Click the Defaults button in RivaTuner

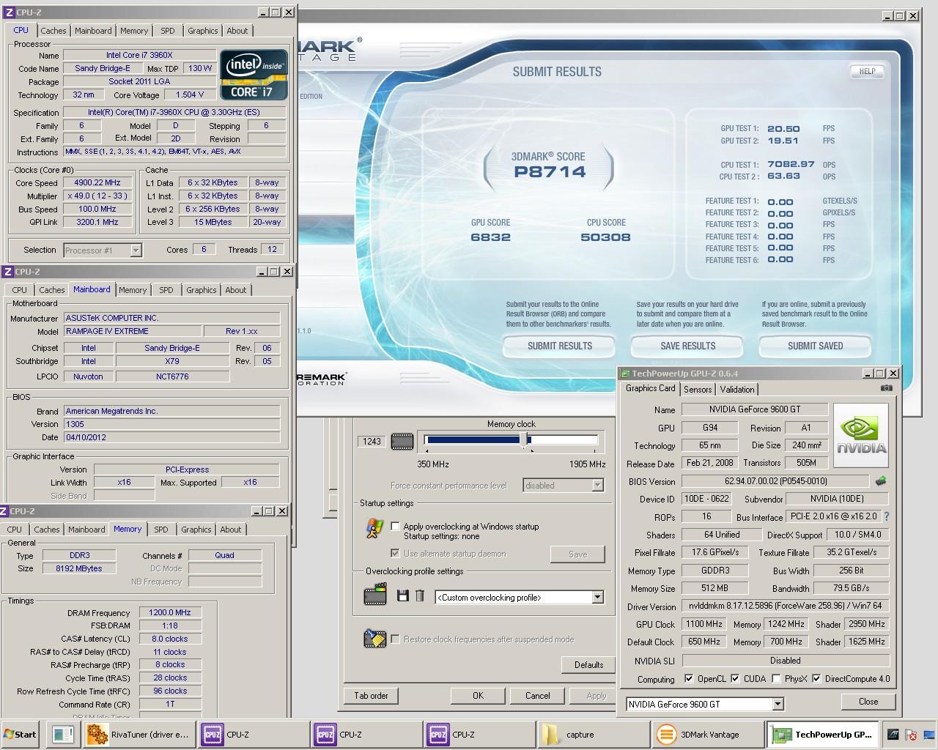pos(588,665)
